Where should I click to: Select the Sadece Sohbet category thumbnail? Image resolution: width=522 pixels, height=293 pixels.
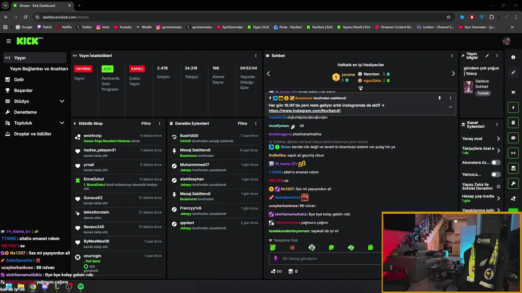point(468,87)
